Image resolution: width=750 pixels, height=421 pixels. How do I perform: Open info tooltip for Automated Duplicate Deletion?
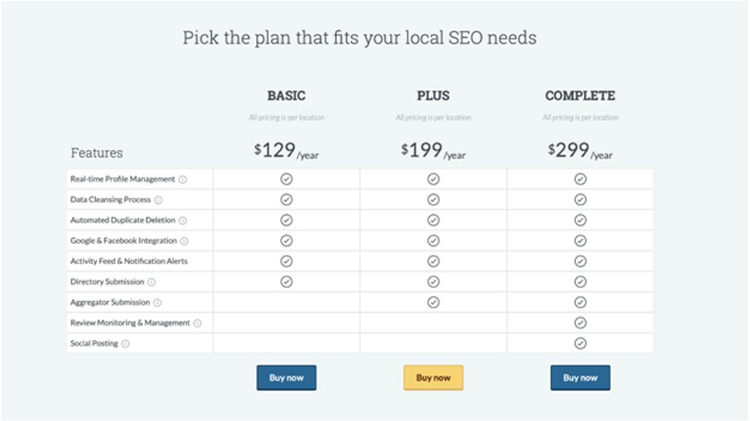pyautogui.click(x=182, y=221)
